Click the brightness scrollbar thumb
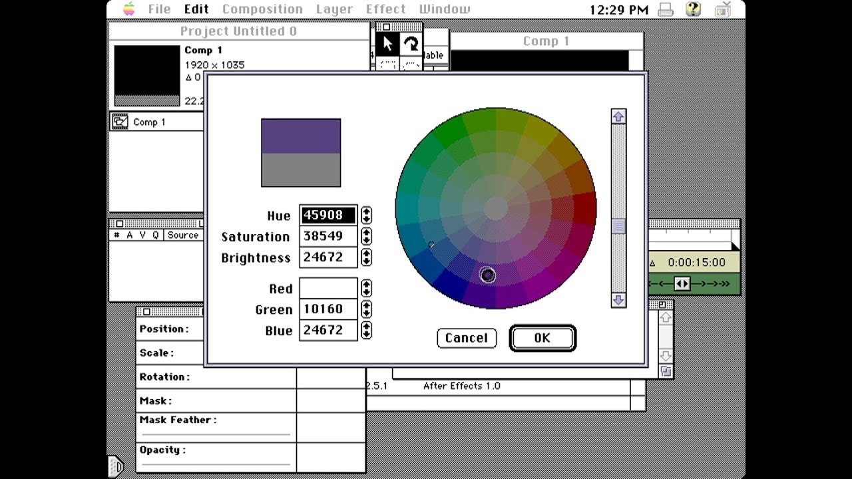 tap(618, 226)
